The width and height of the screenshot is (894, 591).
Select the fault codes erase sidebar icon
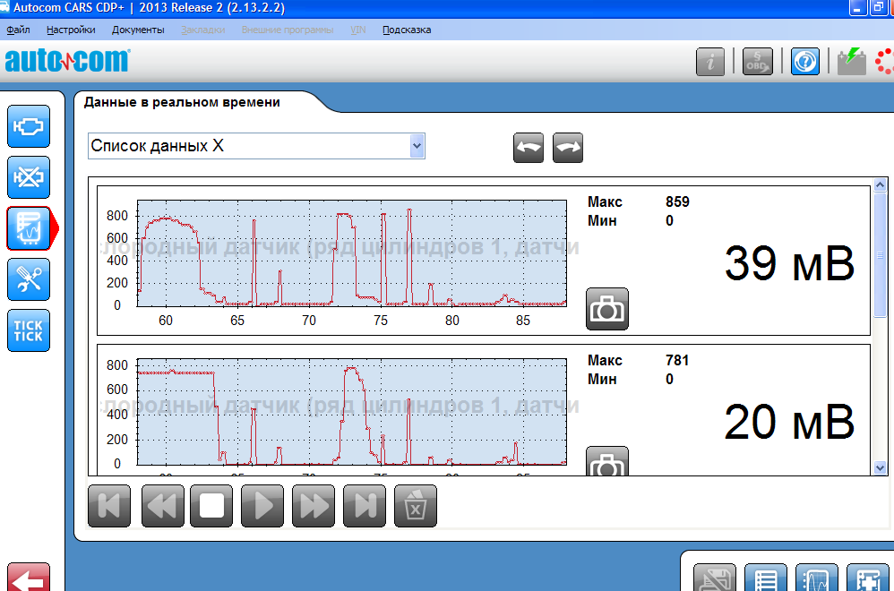[29, 177]
